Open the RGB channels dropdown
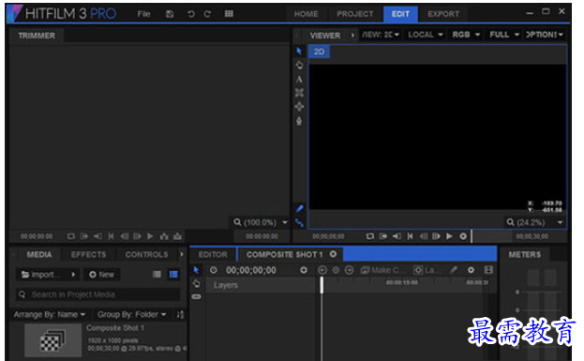The height and width of the screenshot is (361, 584). (466, 35)
